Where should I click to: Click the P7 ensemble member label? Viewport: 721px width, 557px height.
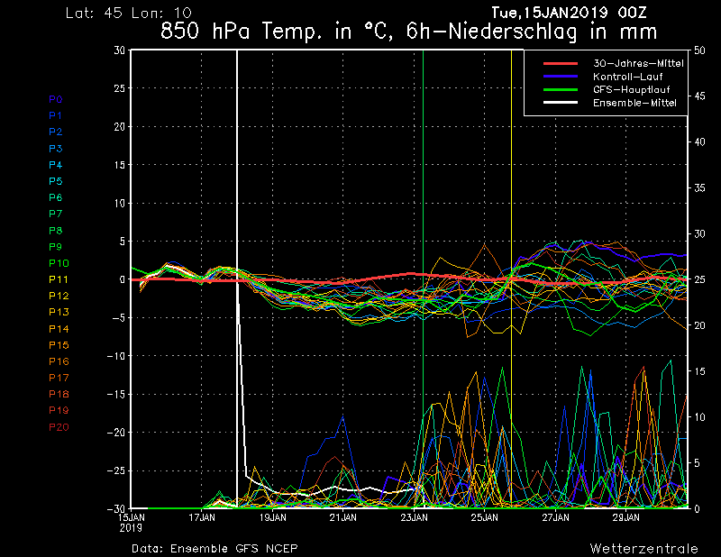56,214
